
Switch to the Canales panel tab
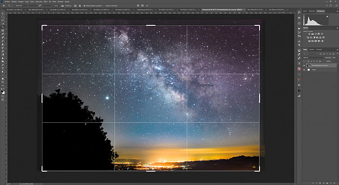click(312, 49)
